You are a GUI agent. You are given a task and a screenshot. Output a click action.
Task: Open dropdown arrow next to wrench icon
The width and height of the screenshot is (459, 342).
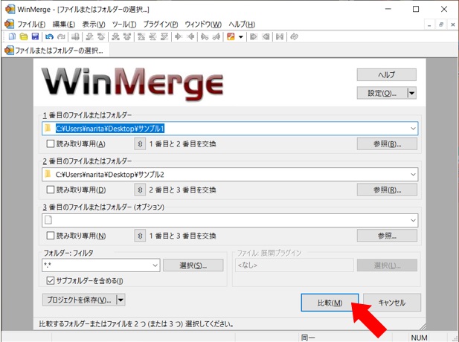(x=241, y=37)
